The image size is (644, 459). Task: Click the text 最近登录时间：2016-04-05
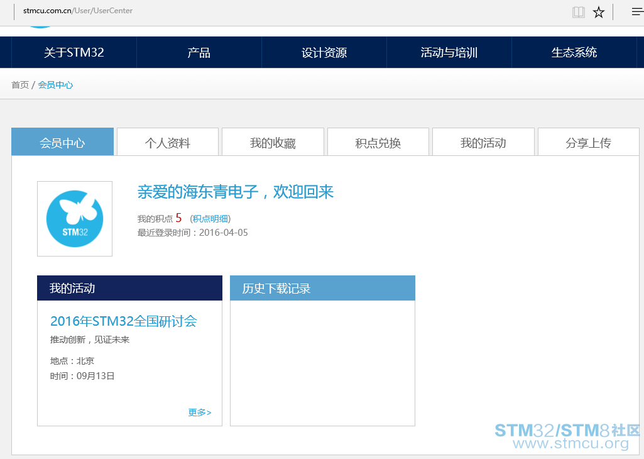click(193, 233)
